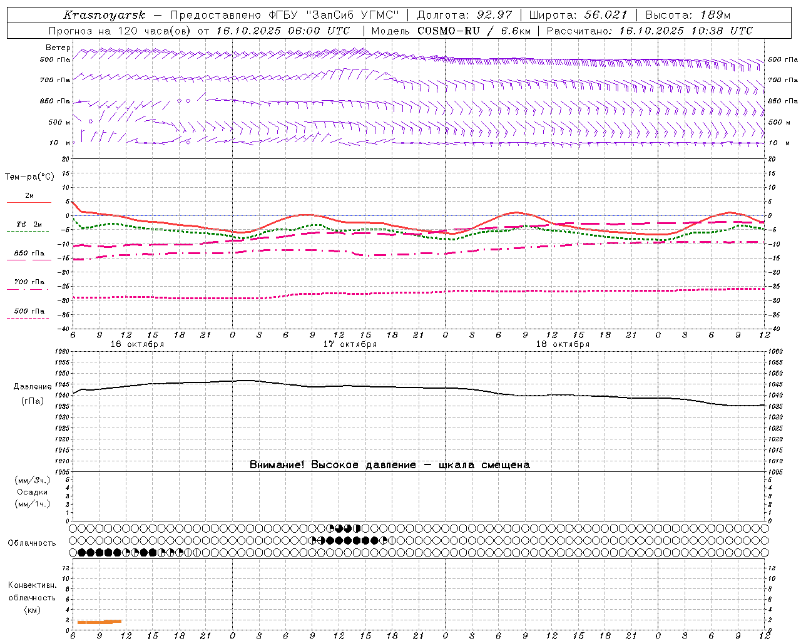801x641 pixels.
Task: Select forecast start time "16.10.2025 06:00 UTC"
Action: tap(283, 31)
